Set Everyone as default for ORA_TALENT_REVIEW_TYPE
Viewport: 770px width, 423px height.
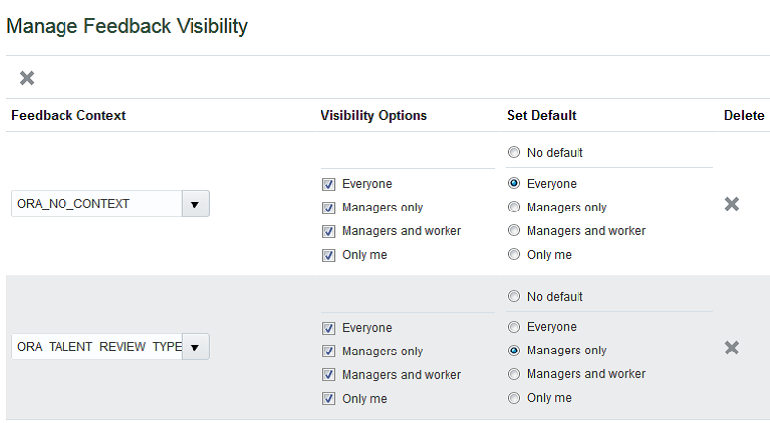tap(513, 327)
